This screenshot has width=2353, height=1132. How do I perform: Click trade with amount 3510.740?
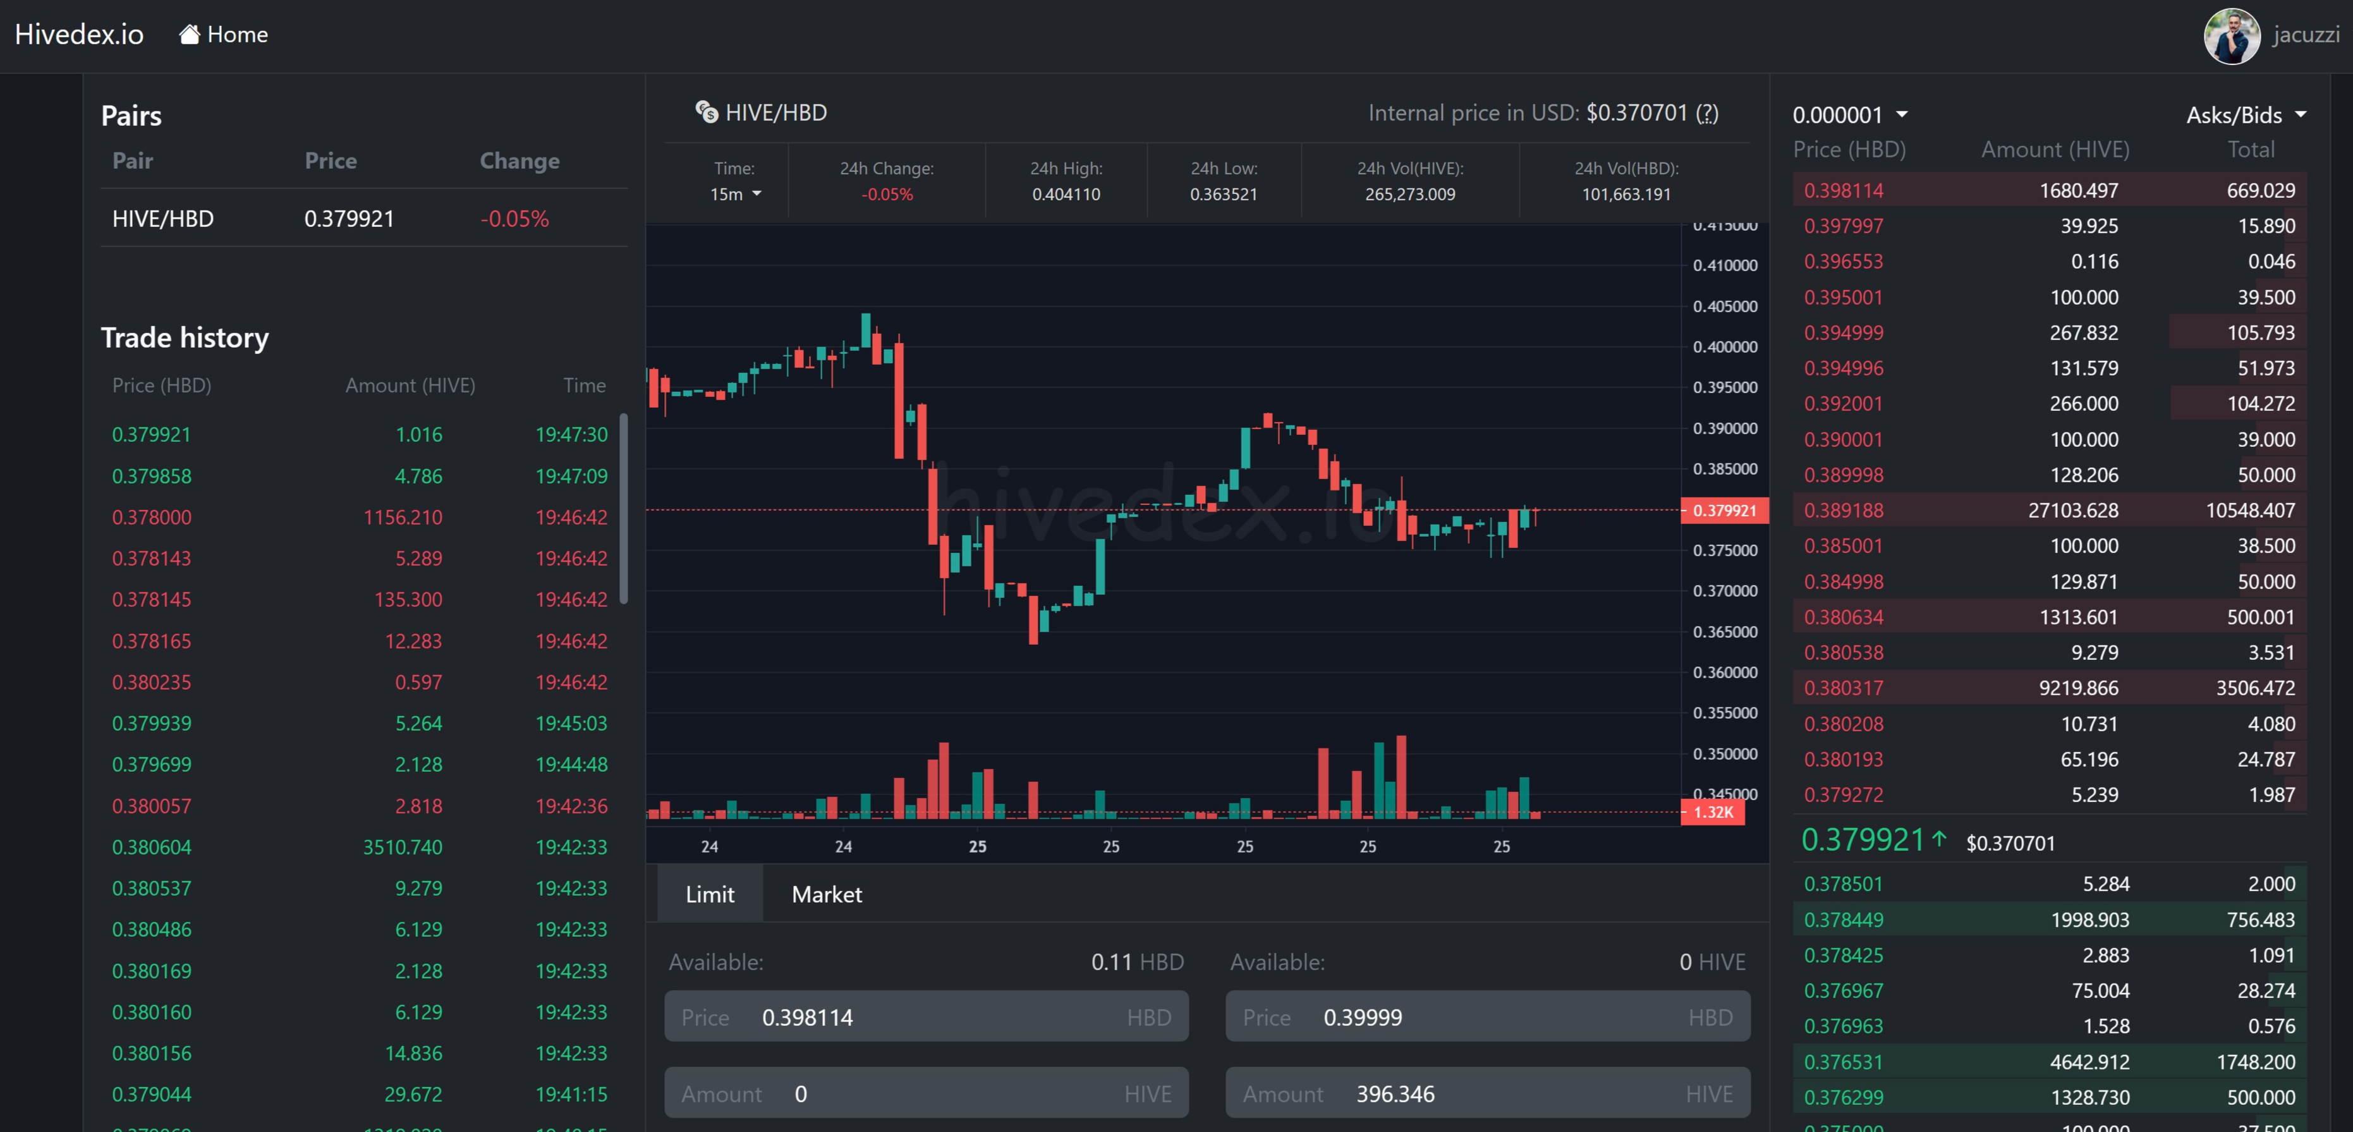pos(360,847)
